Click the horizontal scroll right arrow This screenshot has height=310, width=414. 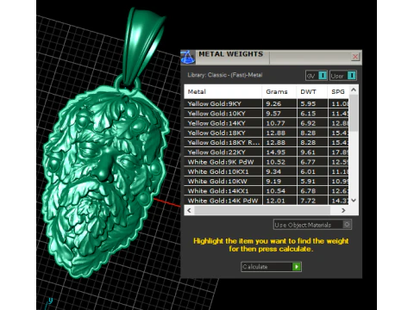pos(343,210)
